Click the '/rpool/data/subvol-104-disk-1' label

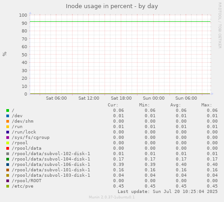[x=51, y=159]
